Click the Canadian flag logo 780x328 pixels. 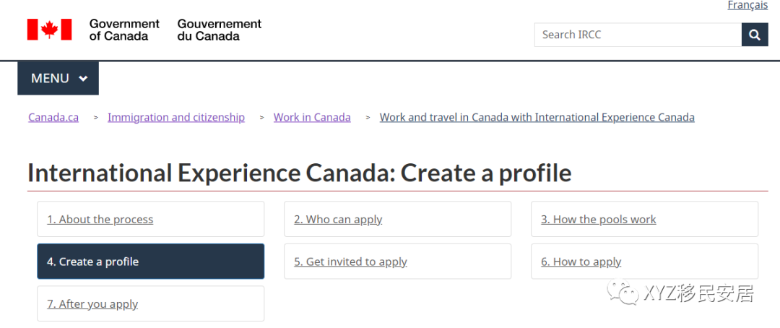tap(49, 30)
